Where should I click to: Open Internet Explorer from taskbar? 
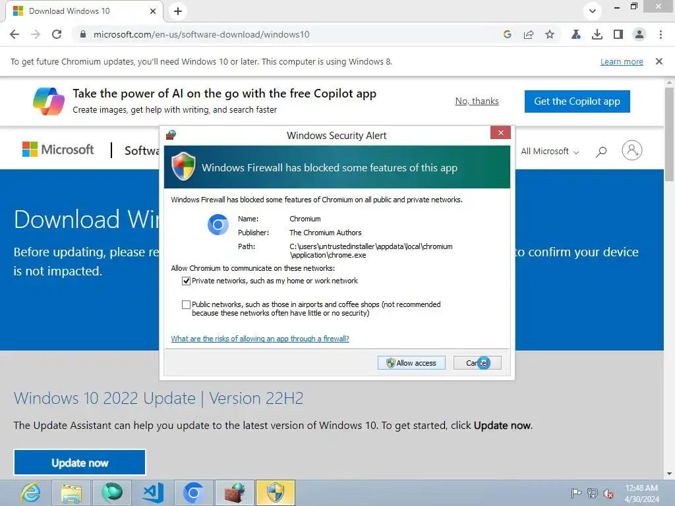(31, 493)
